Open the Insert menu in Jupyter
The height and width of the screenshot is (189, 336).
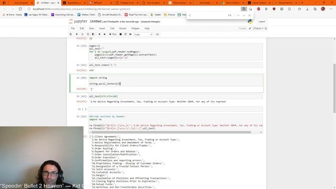(102, 28)
